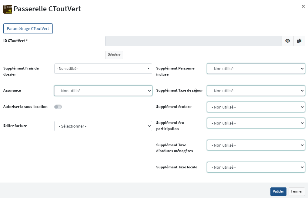Click the ID CToutVert input field
The image size is (308, 198).
[x=193, y=41]
